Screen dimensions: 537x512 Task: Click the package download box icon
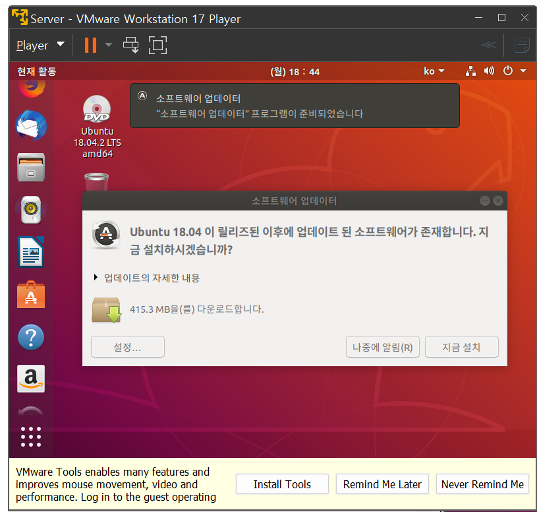click(x=107, y=310)
